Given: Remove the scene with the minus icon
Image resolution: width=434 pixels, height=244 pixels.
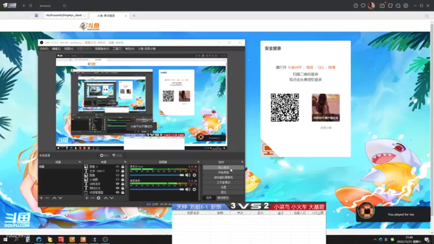Looking at the screenshot, I should coord(47,198).
